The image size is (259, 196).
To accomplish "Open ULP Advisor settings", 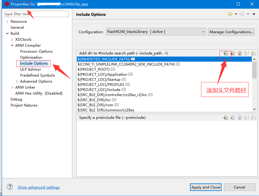I will [x=31, y=69].
